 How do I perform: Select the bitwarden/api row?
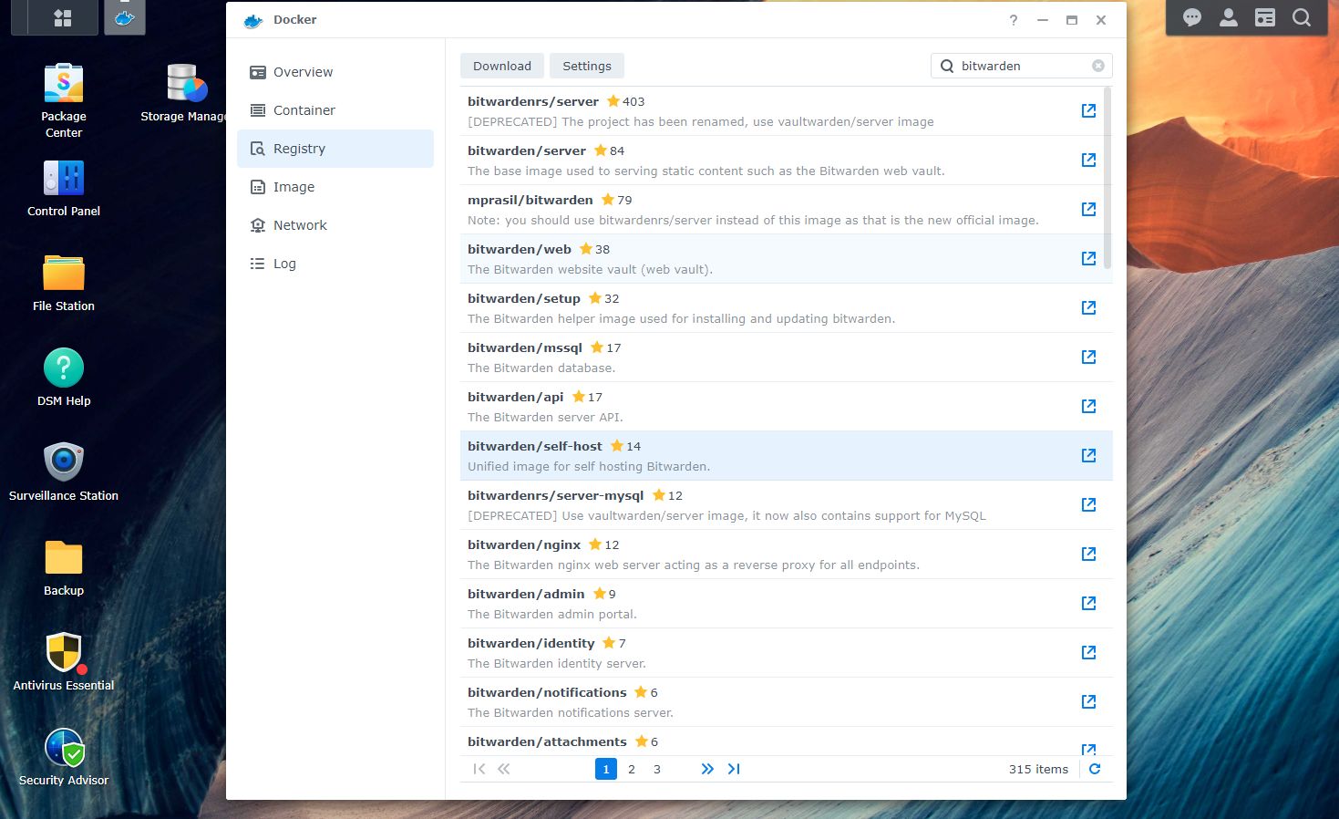pos(787,407)
